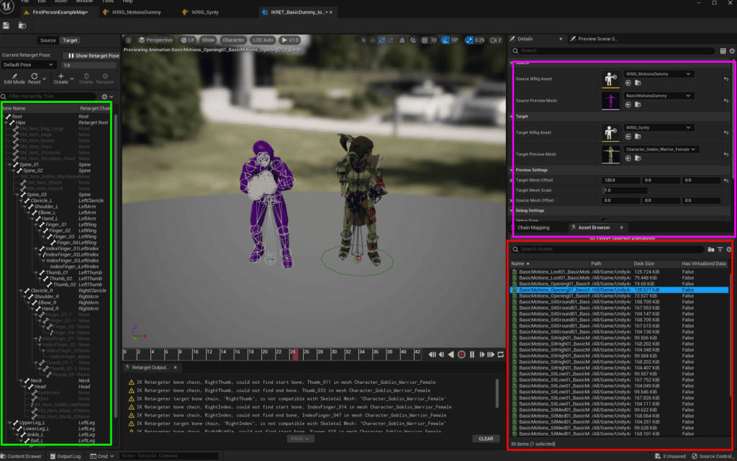This screenshot has width=737, height=461.
Task: Open hierarchy tree settings gear
Action: [x=104, y=96]
